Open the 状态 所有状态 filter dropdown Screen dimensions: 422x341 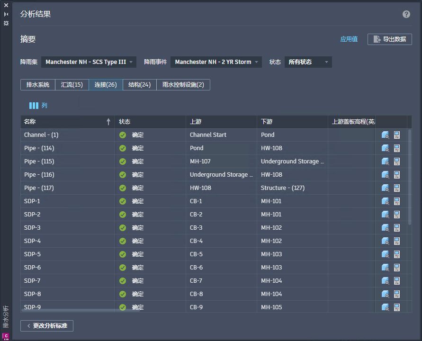pyautogui.click(x=308, y=62)
